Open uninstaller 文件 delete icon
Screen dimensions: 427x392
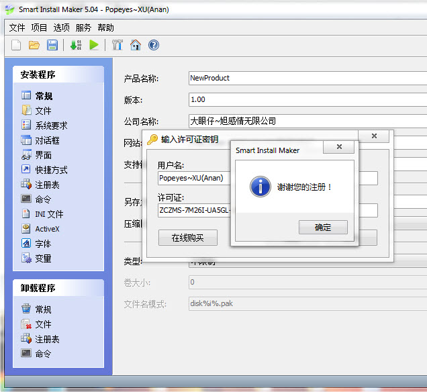pos(26,324)
